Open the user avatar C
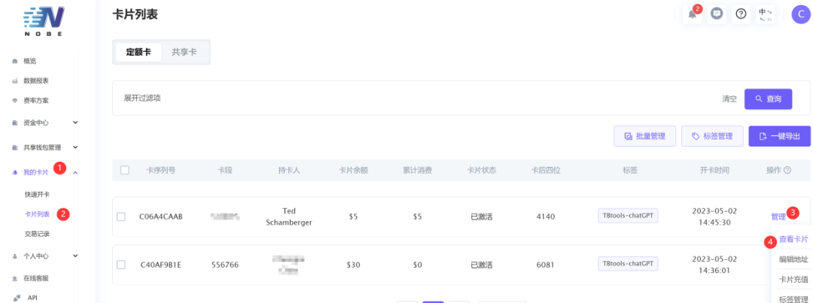Image resolution: width=813 pixels, height=303 pixels. coord(801,14)
